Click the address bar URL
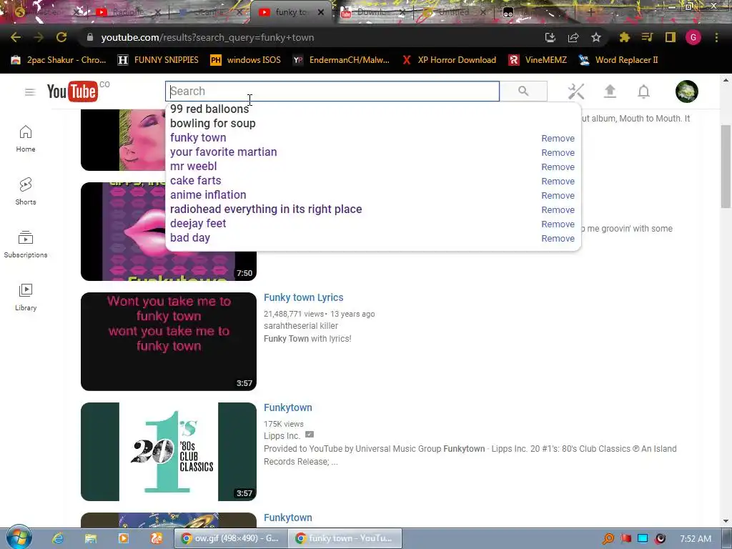The width and height of the screenshot is (732, 549). (x=207, y=37)
